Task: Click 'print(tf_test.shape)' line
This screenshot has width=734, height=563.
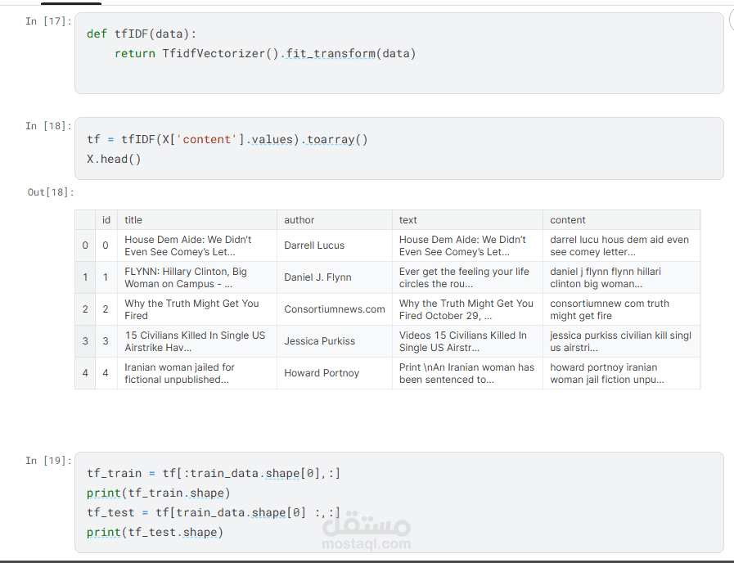Action: 155,532
